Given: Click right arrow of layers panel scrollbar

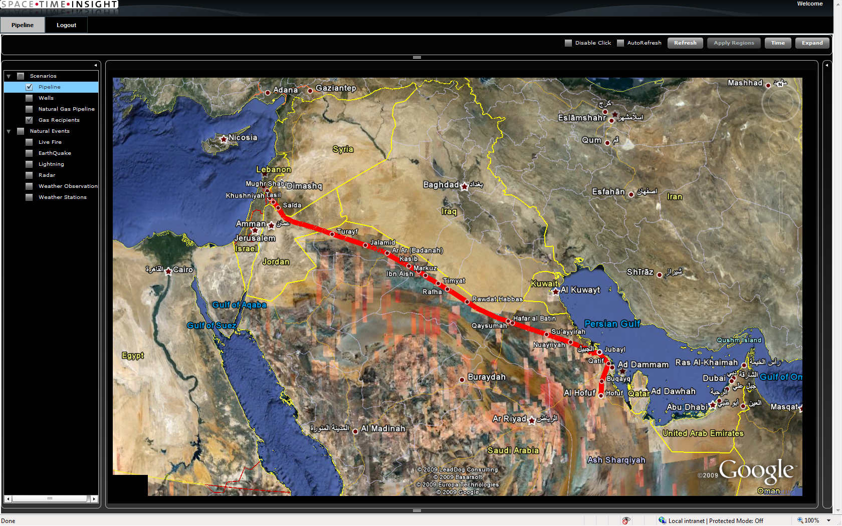Looking at the screenshot, I should [94, 499].
